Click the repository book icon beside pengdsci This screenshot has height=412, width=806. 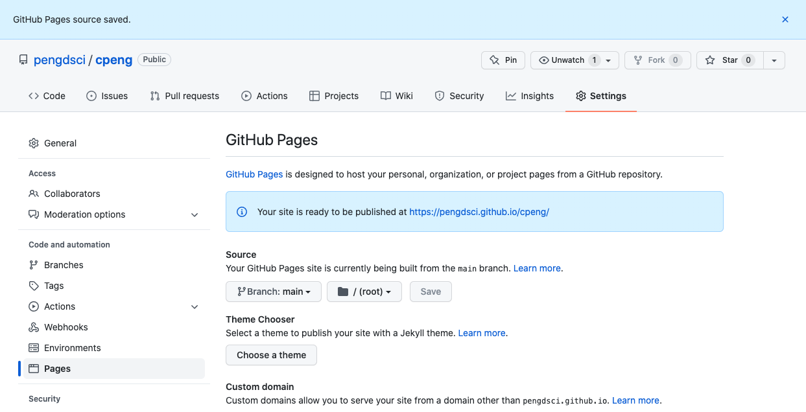click(23, 60)
